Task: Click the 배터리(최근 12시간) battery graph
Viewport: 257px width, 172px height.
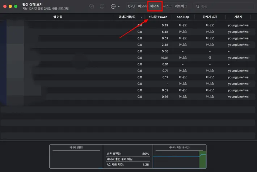Action: 180,156
